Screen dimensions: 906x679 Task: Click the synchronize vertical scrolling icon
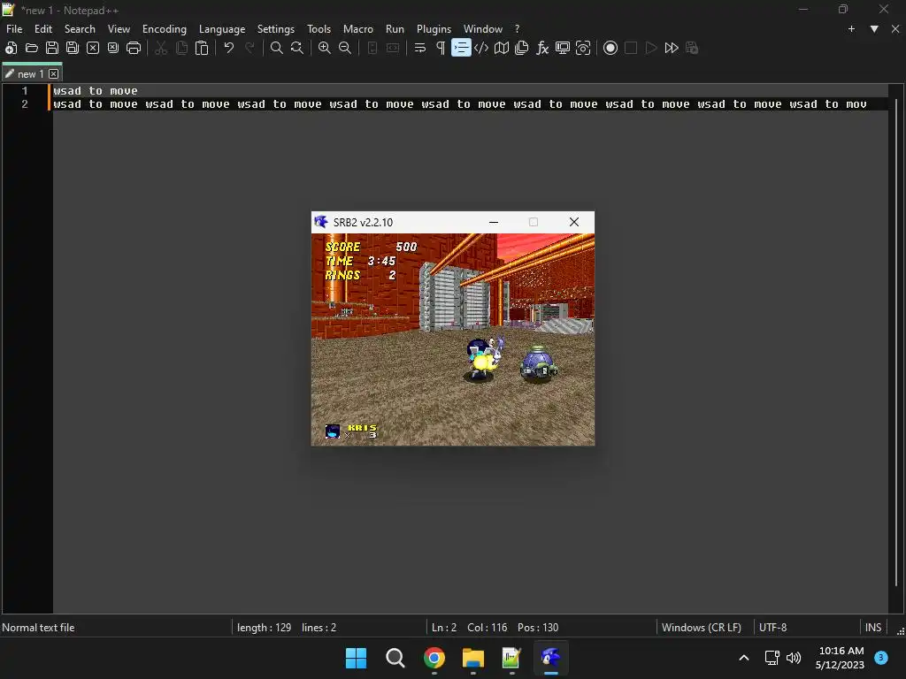point(372,48)
